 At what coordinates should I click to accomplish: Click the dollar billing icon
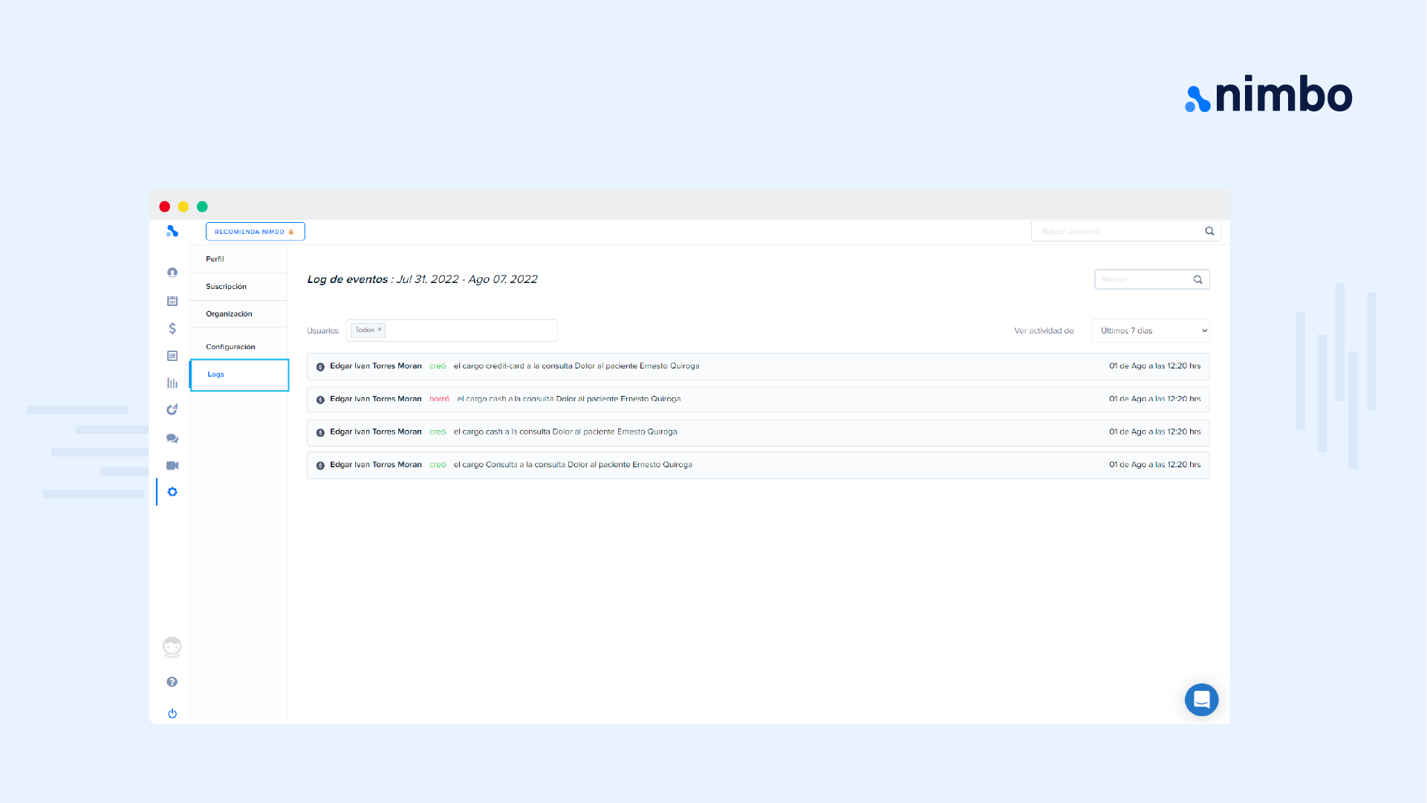click(172, 328)
